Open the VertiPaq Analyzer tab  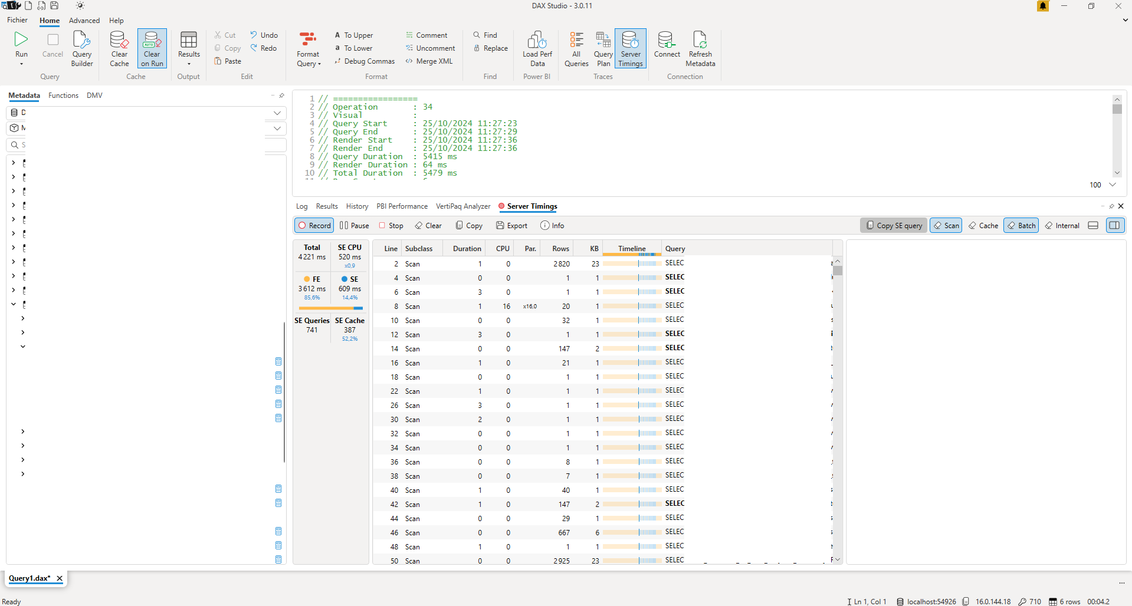tap(463, 206)
